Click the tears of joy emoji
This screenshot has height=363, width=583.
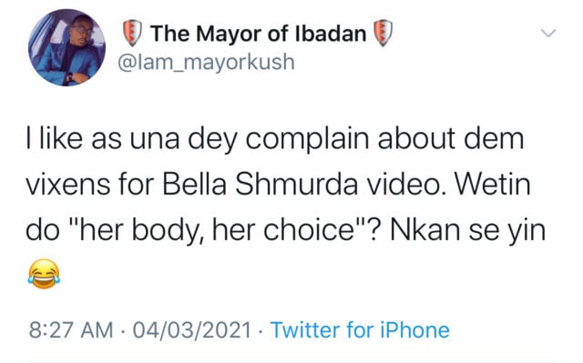pos(44,274)
